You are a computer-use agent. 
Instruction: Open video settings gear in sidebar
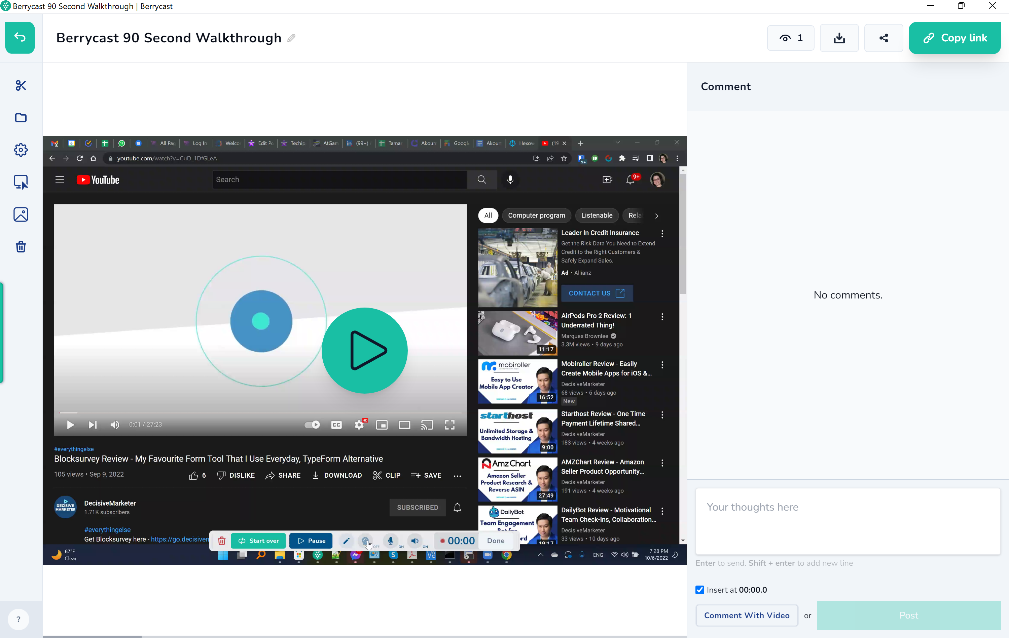[x=21, y=150]
